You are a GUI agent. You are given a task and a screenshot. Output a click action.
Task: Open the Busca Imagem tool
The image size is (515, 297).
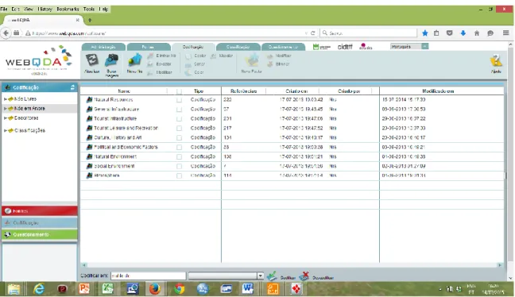click(112, 60)
